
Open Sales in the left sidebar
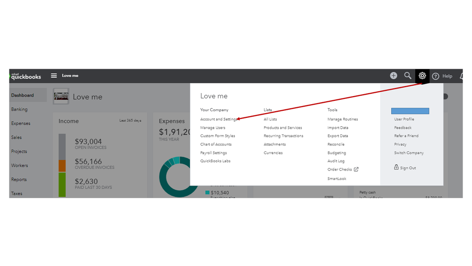coord(16,137)
